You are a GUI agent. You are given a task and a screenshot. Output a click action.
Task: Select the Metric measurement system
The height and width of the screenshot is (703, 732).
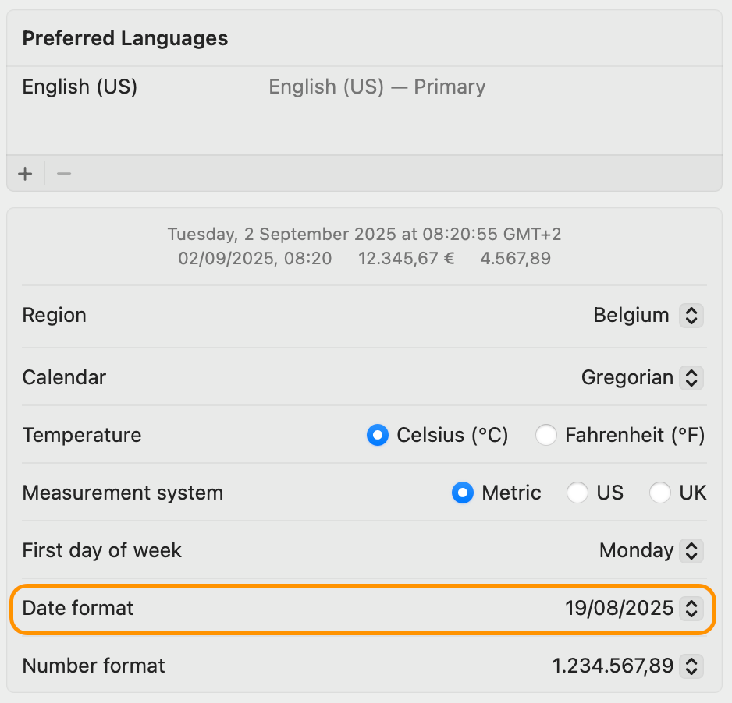(x=463, y=493)
